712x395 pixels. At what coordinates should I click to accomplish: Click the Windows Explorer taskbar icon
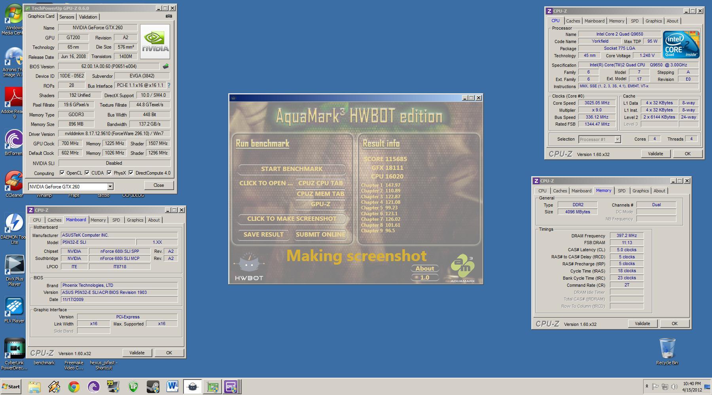click(x=34, y=387)
